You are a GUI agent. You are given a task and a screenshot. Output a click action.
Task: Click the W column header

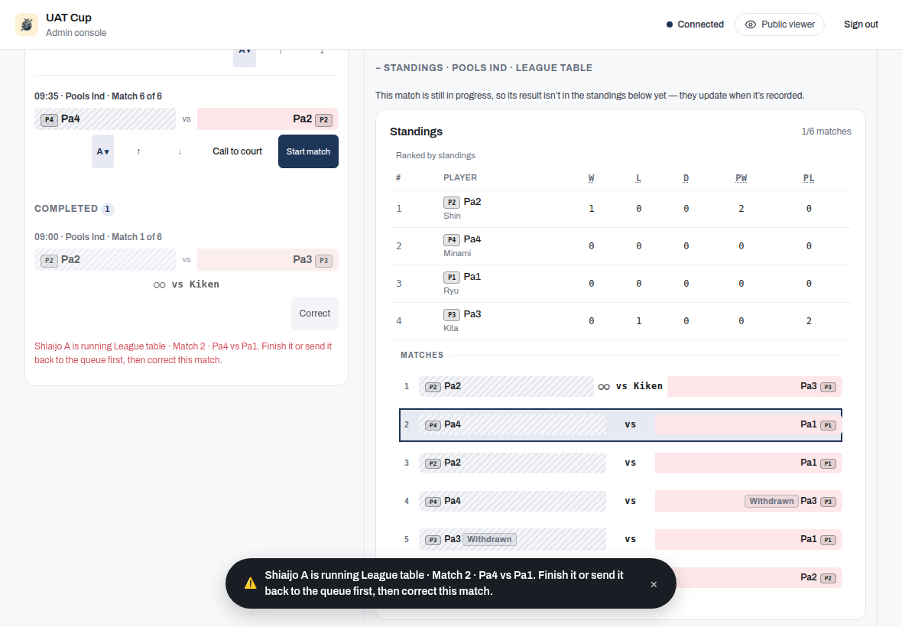(592, 177)
